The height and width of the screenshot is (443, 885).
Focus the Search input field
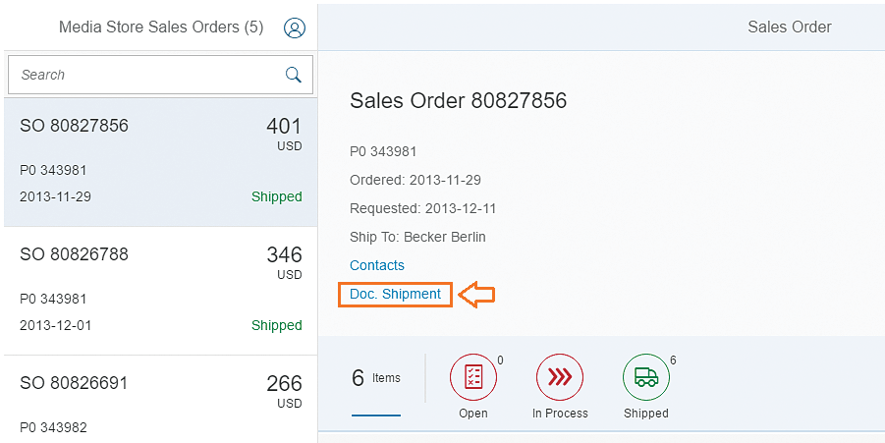(147, 75)
